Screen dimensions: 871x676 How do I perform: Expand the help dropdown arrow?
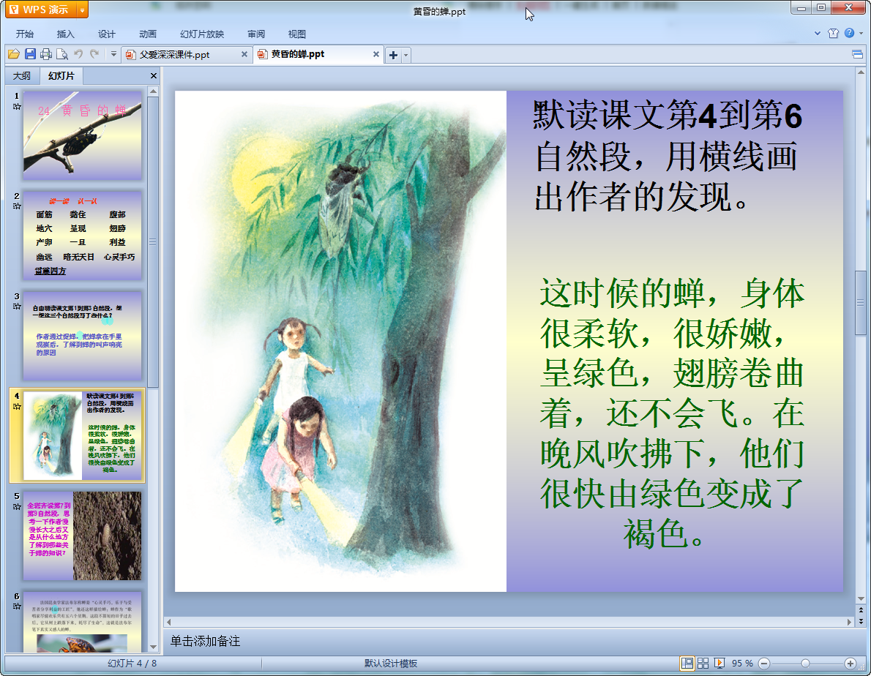coord(861,34)
